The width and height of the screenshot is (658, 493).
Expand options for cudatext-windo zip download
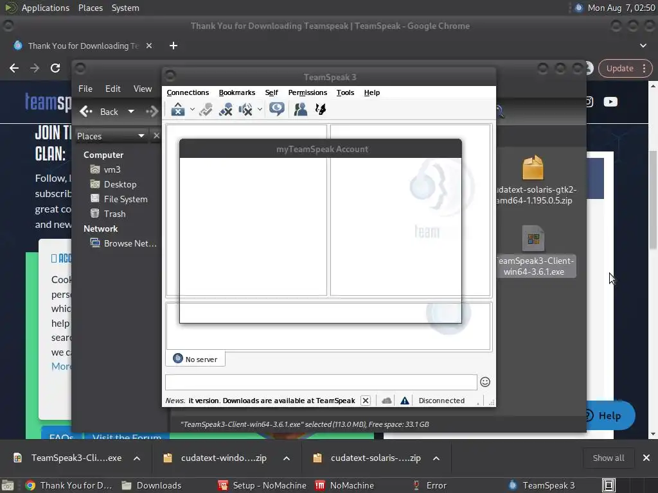coord(287,458)
